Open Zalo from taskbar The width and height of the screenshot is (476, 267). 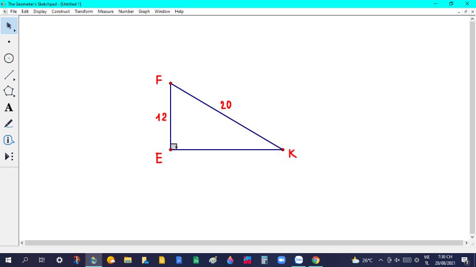tap(299, 260)
